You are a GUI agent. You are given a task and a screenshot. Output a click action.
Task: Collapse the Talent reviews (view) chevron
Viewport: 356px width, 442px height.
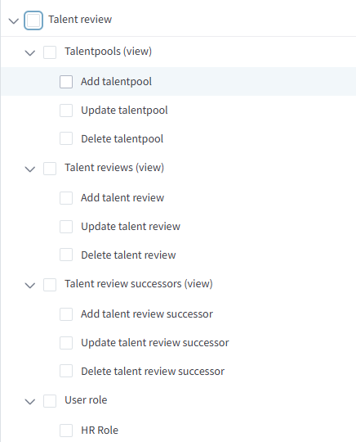click(x=30, y=169)
